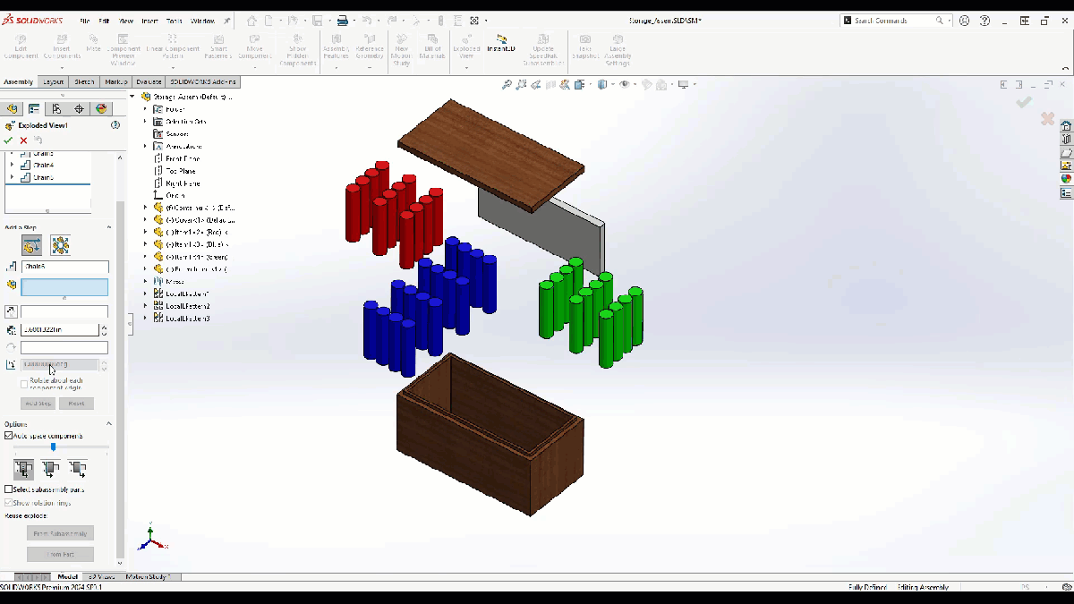Click the user login icon in title bar
Screen dimensions: 1074x604
coord(964,21)
